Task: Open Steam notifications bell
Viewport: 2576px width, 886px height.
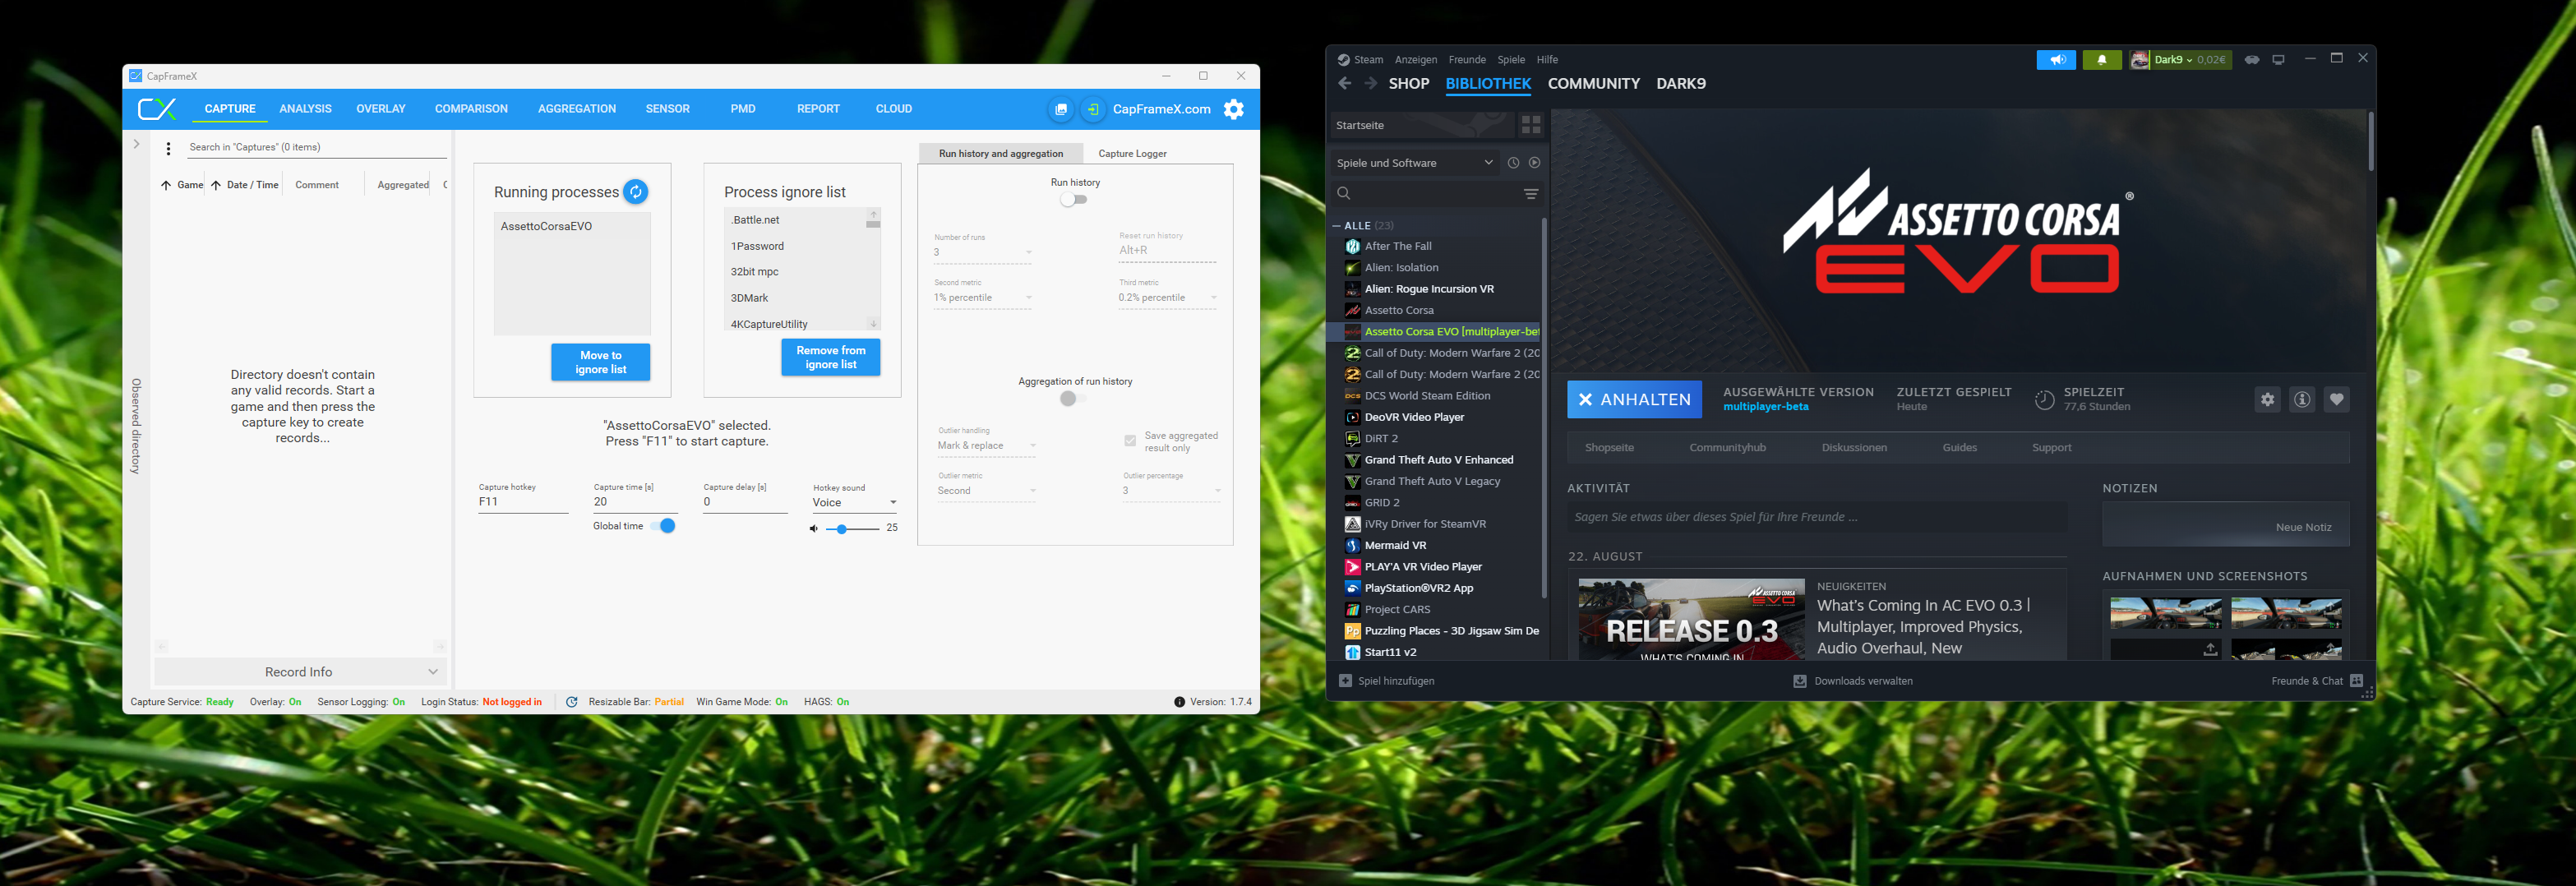Action: coord(2102,60)
